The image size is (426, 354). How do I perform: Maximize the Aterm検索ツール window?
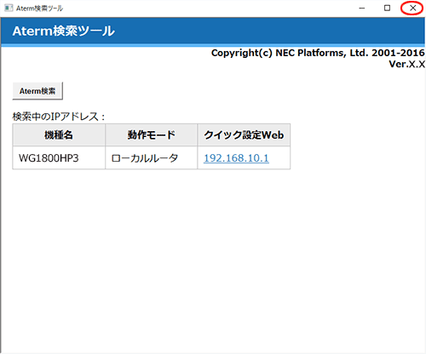tap(387, 8)
